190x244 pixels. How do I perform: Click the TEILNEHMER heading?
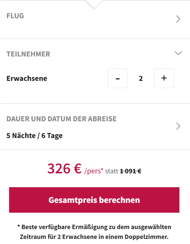(28, 54)
